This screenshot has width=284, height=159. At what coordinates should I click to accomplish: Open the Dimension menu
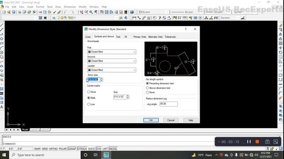pos(70,7)
